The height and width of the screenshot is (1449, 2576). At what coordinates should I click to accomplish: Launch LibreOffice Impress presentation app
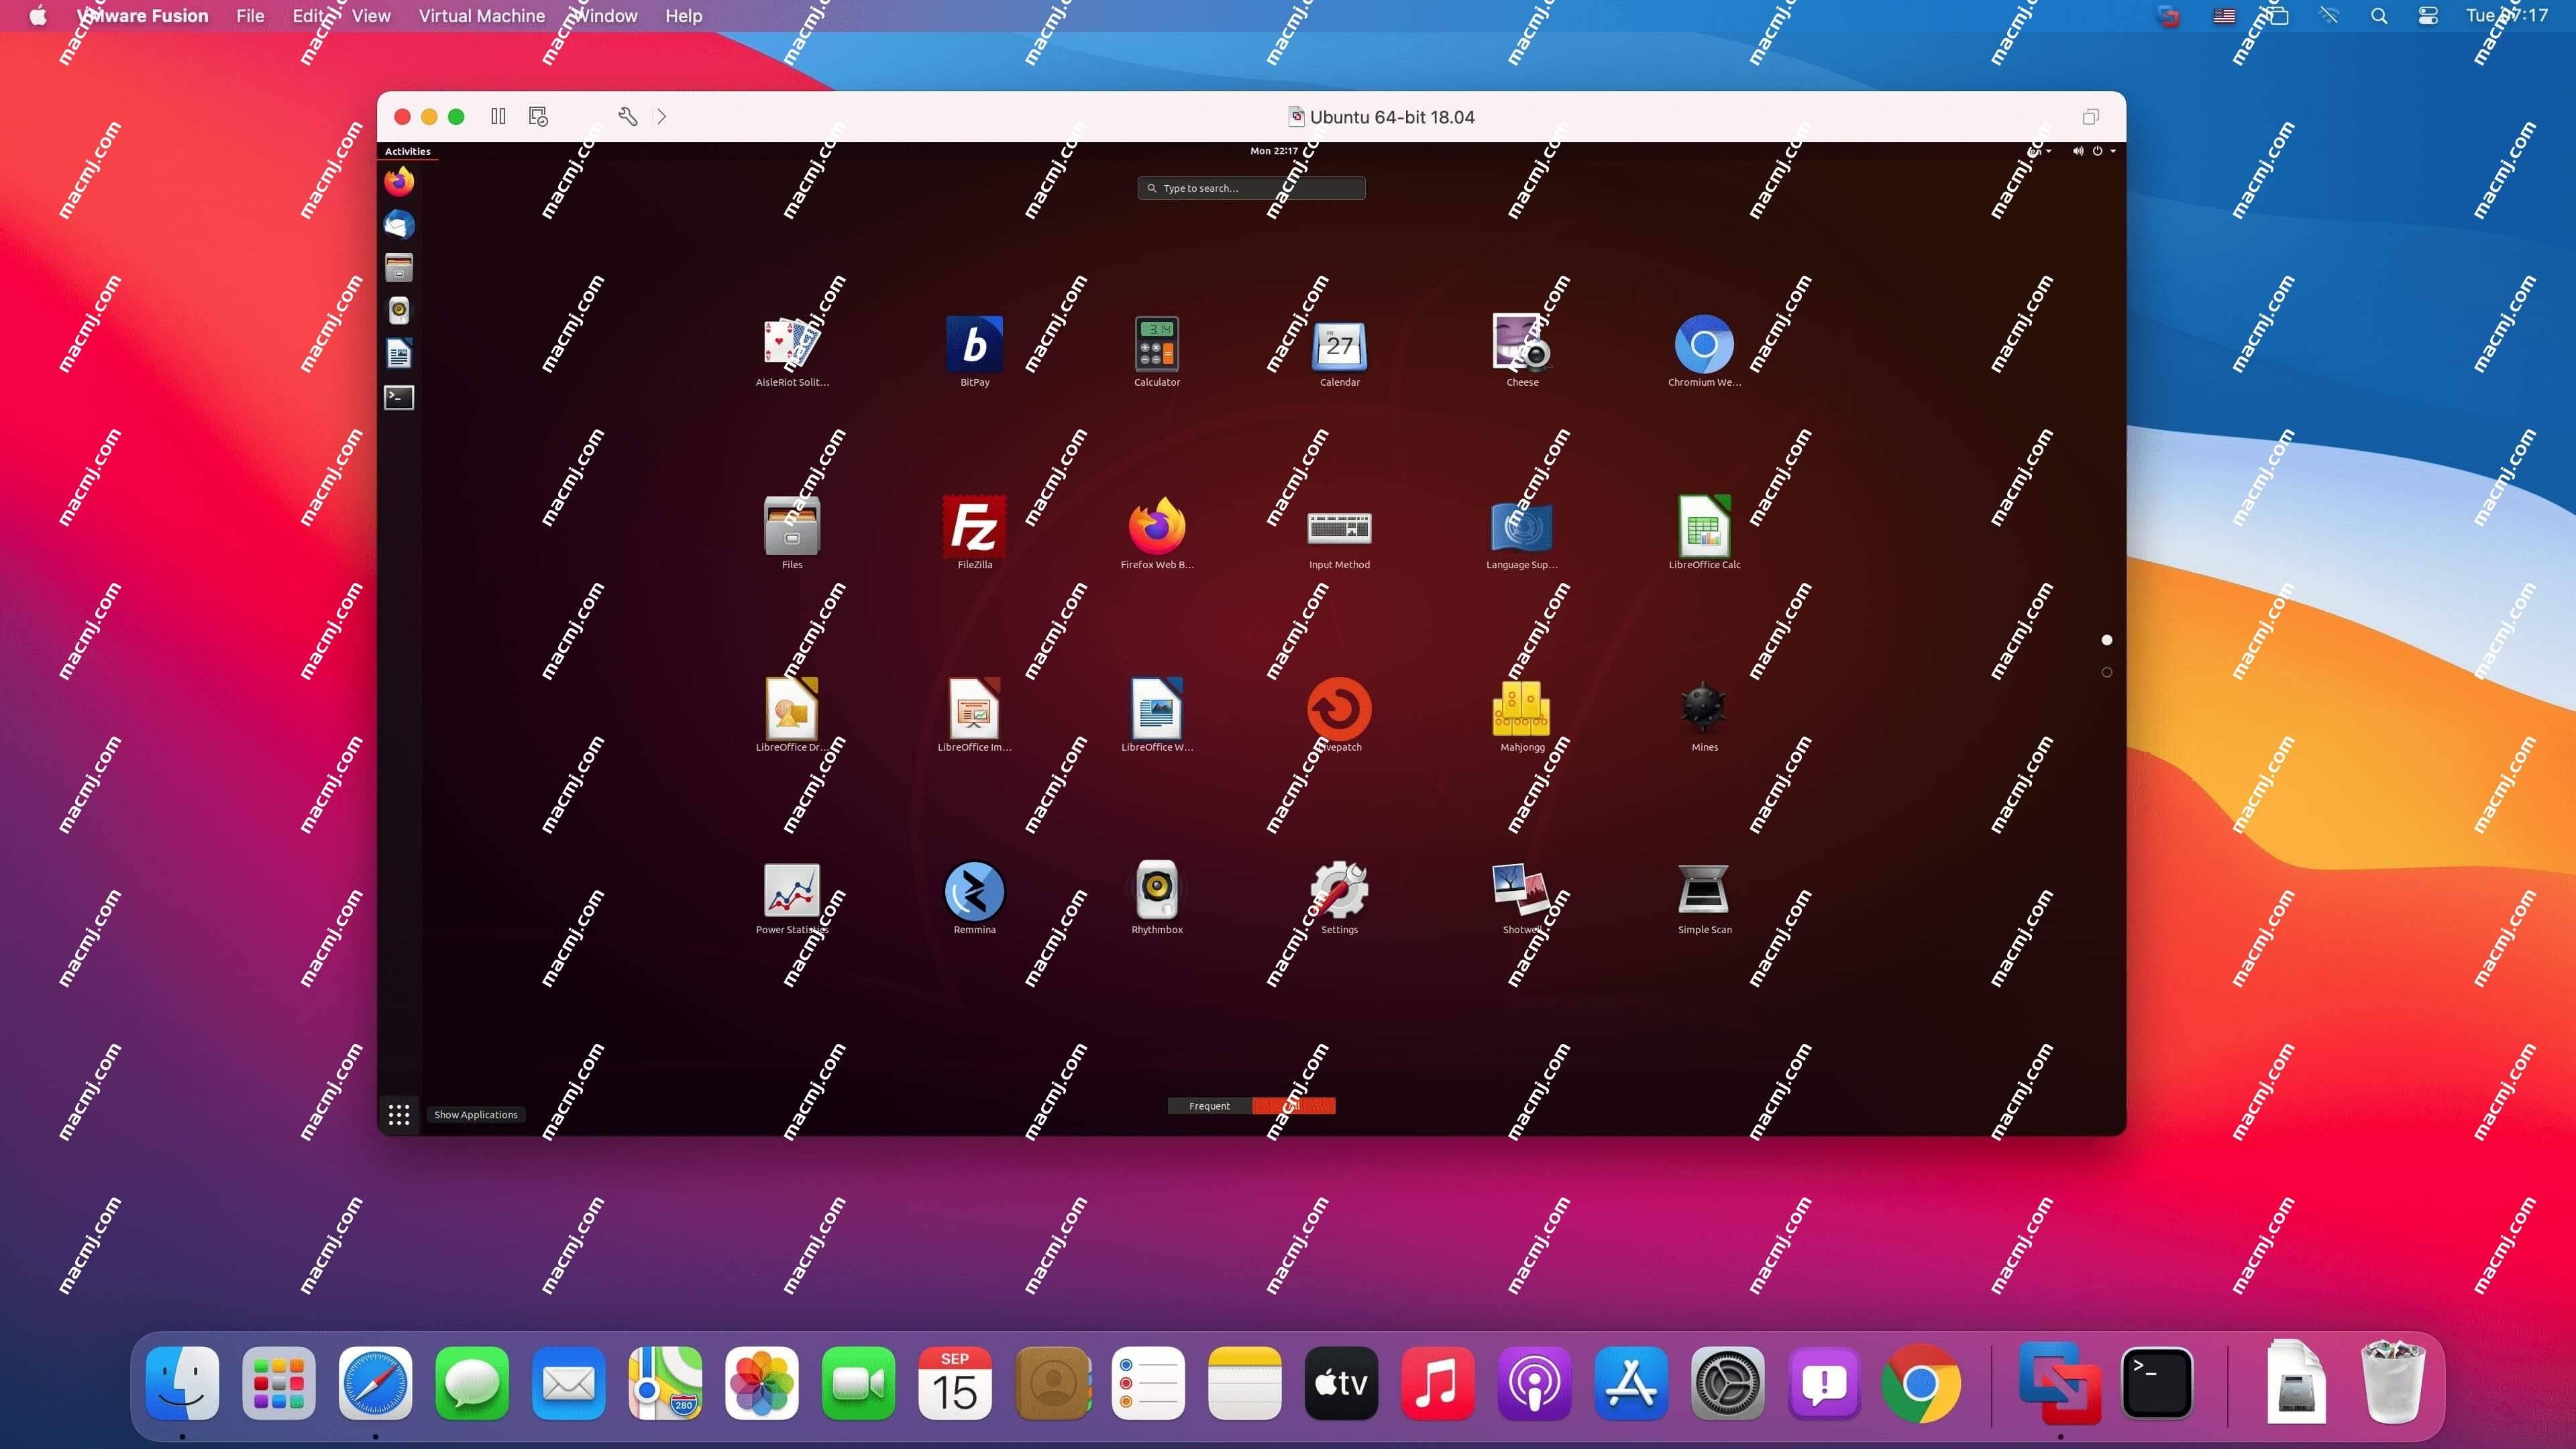(x=975, y=708)
